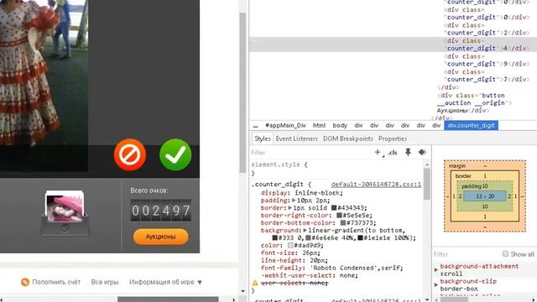
Task: Click the #333 gradient color swatch
Action: (274, 237)
